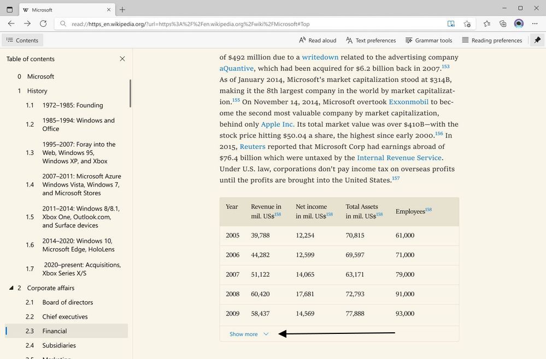Add this page to favorites
The height and width of the screenshot is (359, 546).
467,23
